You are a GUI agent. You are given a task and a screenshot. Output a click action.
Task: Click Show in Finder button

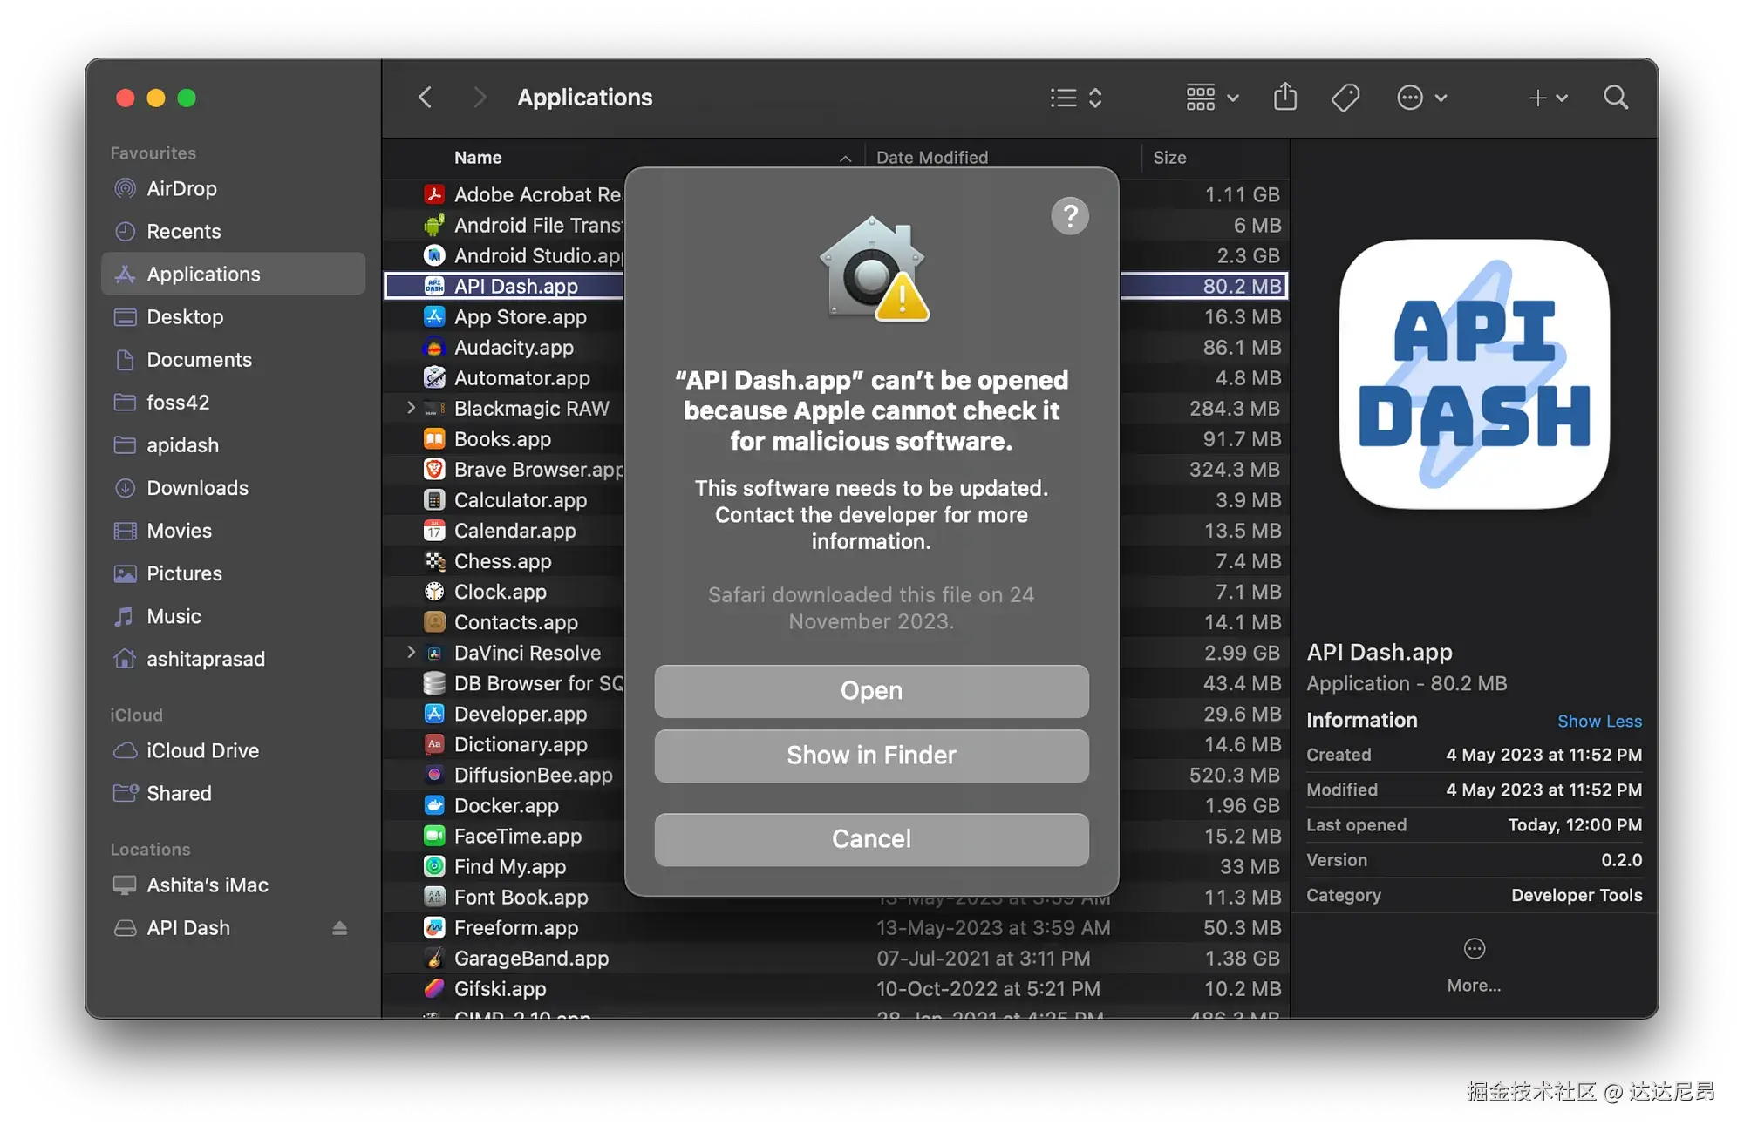(x=871, y=756)
